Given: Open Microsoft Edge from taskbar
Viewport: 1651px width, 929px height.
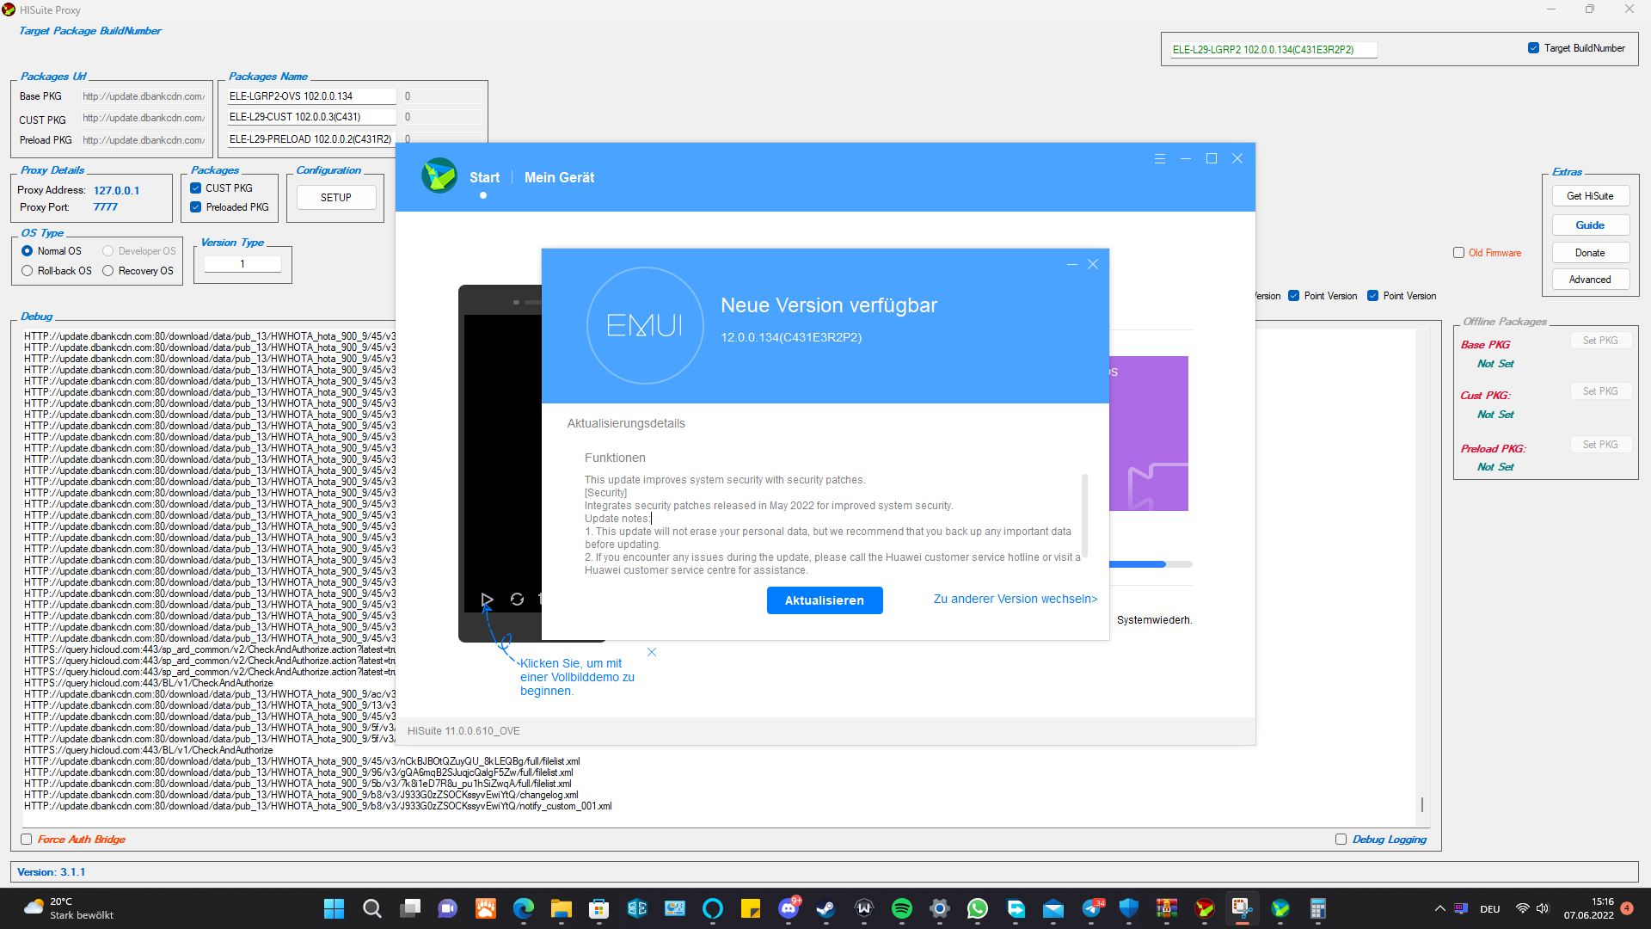Looking at the screenshot, I should tap(524, 908).
